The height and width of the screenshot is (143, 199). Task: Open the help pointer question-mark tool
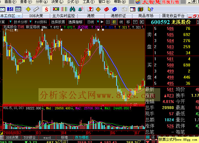[151, 9]
